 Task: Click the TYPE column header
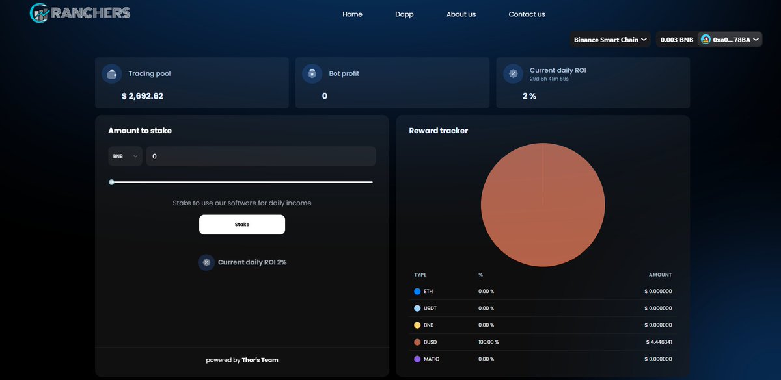coord(420,275)
